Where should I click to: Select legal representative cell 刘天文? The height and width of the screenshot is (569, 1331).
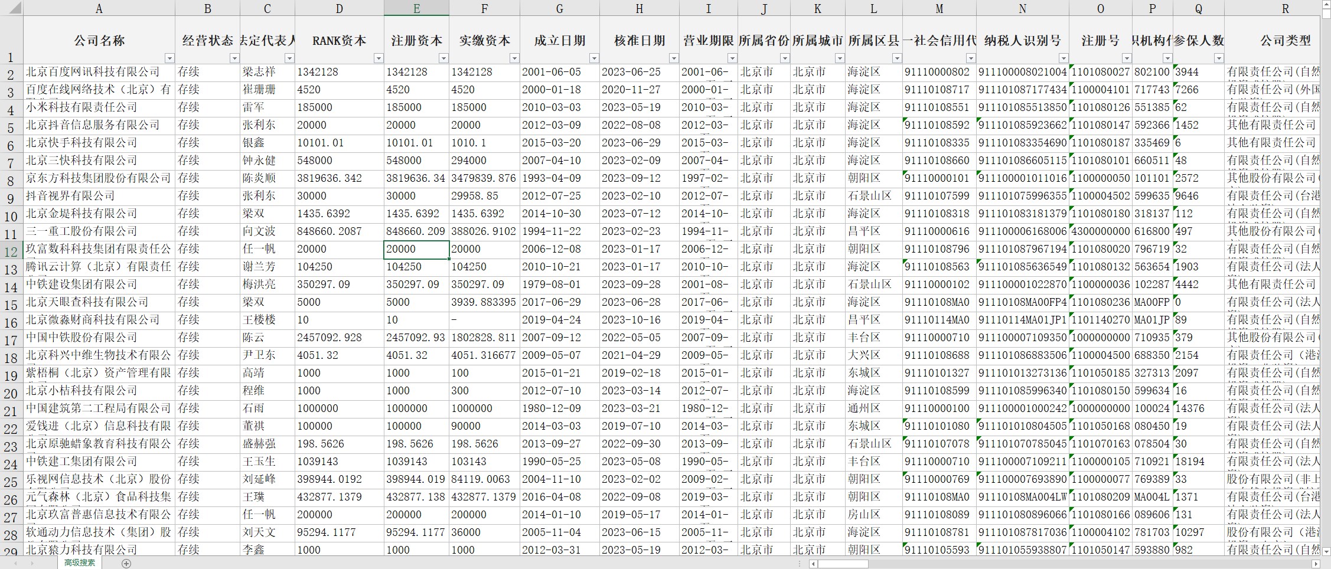point(267,533)
